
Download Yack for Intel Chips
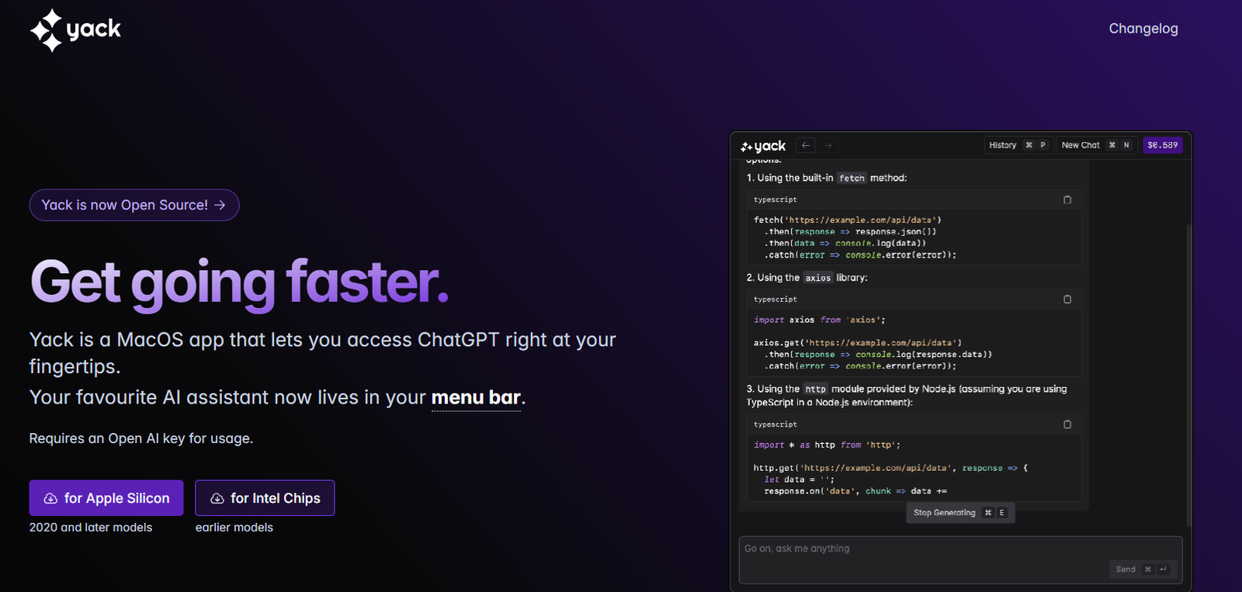[x=265, y=498]
